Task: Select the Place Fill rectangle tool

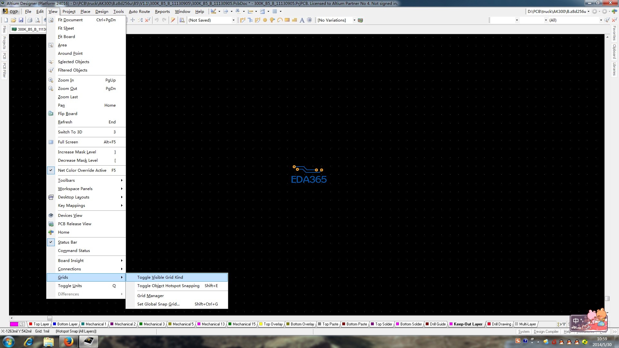Action: tap(287, 20)
